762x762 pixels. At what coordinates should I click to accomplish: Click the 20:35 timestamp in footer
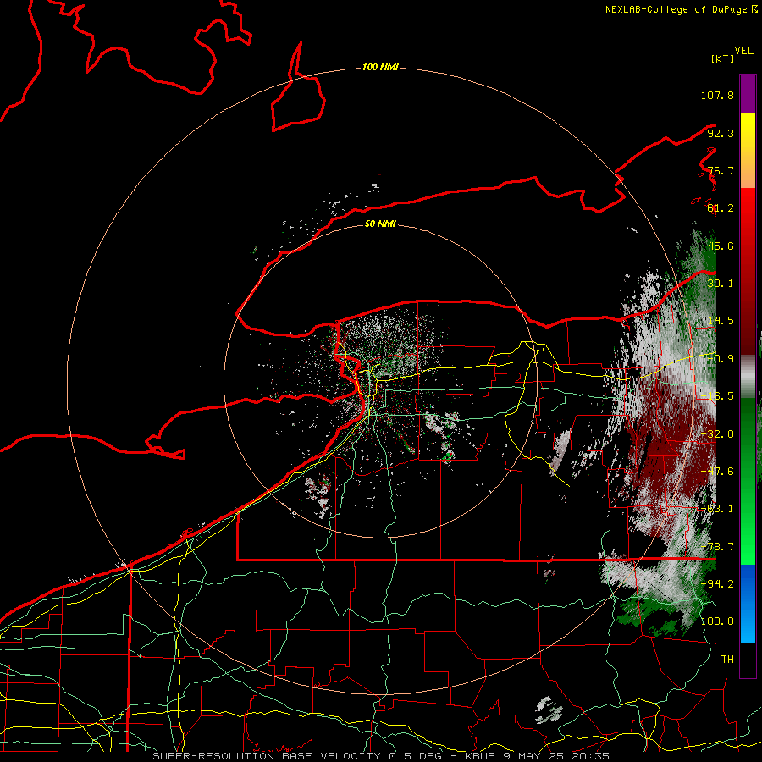click(592, 756)
